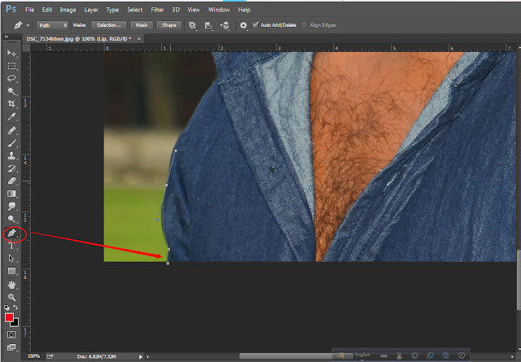Open the Path mode dropdown
The height and width of the screenshot is (362, 521).
(x=52, y=25)
